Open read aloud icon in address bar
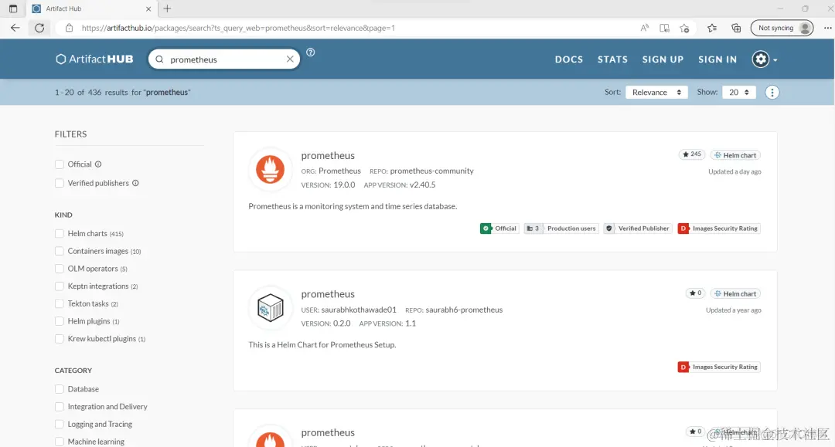The width and height of the screenshot is (835, 447). [644, 28]
